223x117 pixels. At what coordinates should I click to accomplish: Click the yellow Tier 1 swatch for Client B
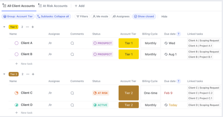click(129, 54)
